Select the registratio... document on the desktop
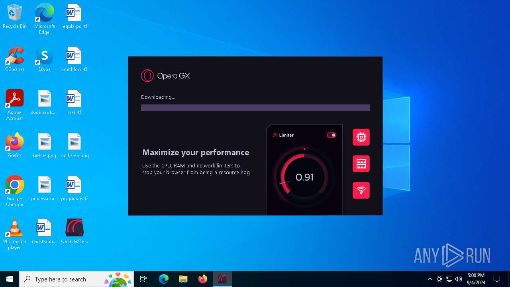The width and height of the screenshot is (510, 287). click(x=44, y=232)
